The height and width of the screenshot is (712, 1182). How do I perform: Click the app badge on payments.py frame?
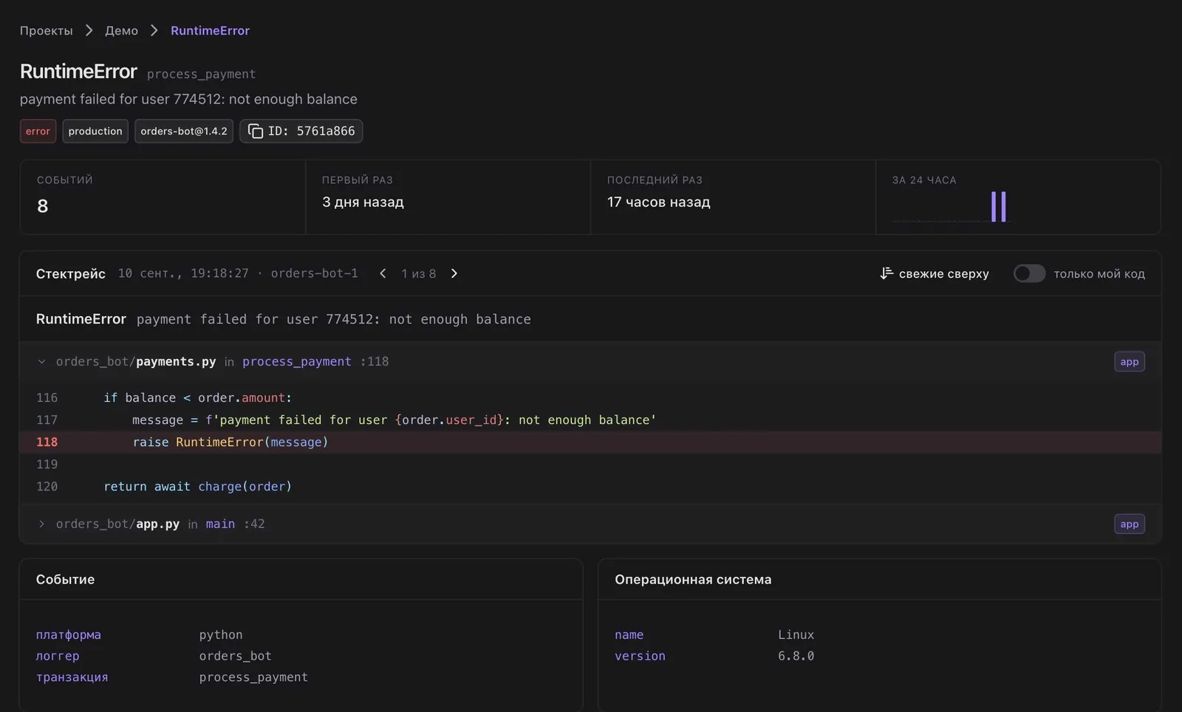click(1130, 361)
